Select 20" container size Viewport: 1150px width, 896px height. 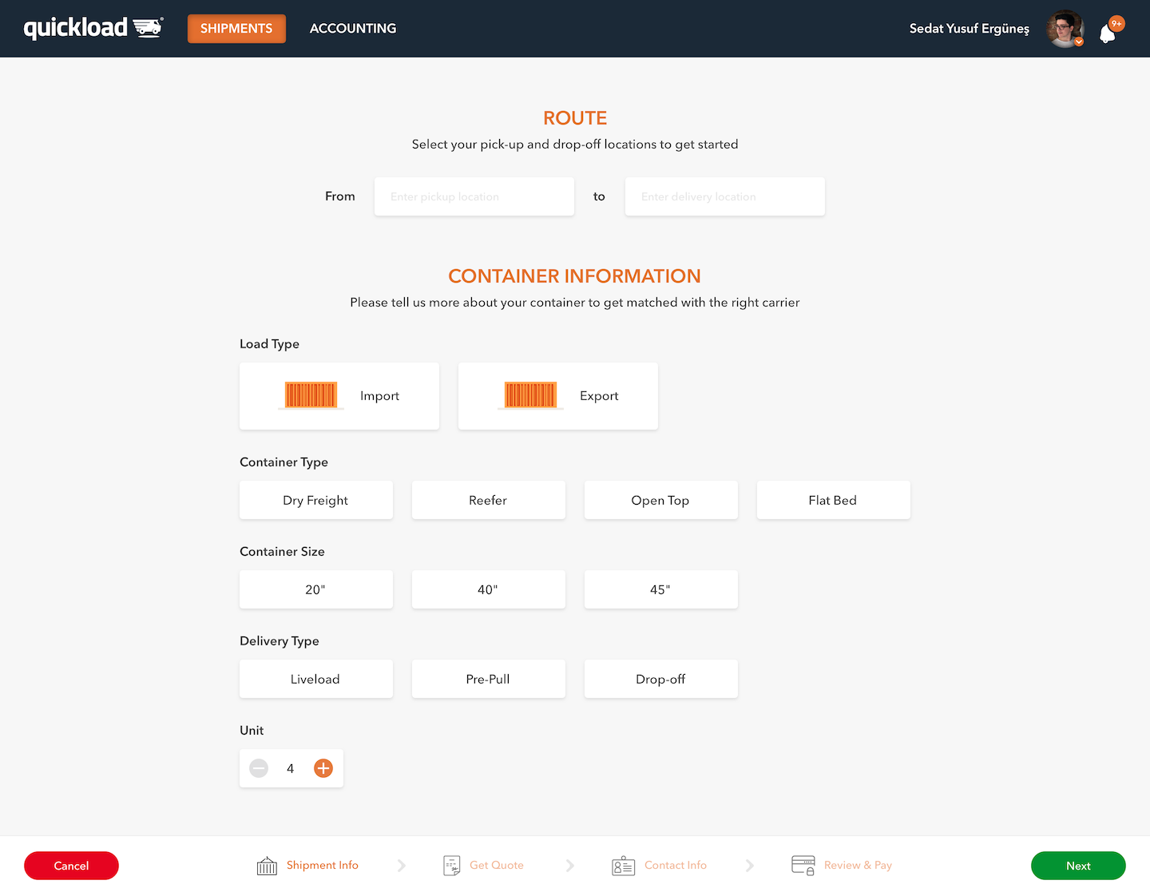pyautogui.click(x=316, y=589)
